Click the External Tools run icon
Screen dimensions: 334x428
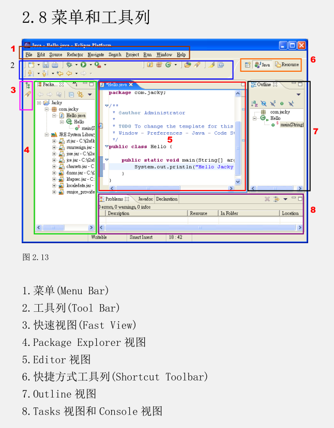98,65
